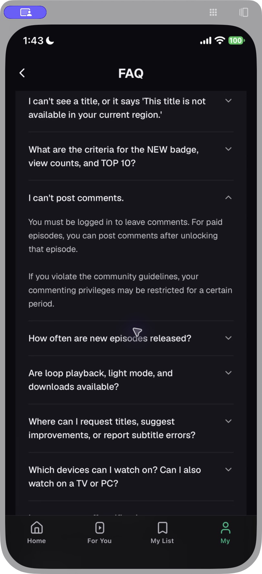Expand the loop playback and downloads chevron
The height and width of the screenshot is (574, 262).
pyautogui.click(x=228, y=373)
